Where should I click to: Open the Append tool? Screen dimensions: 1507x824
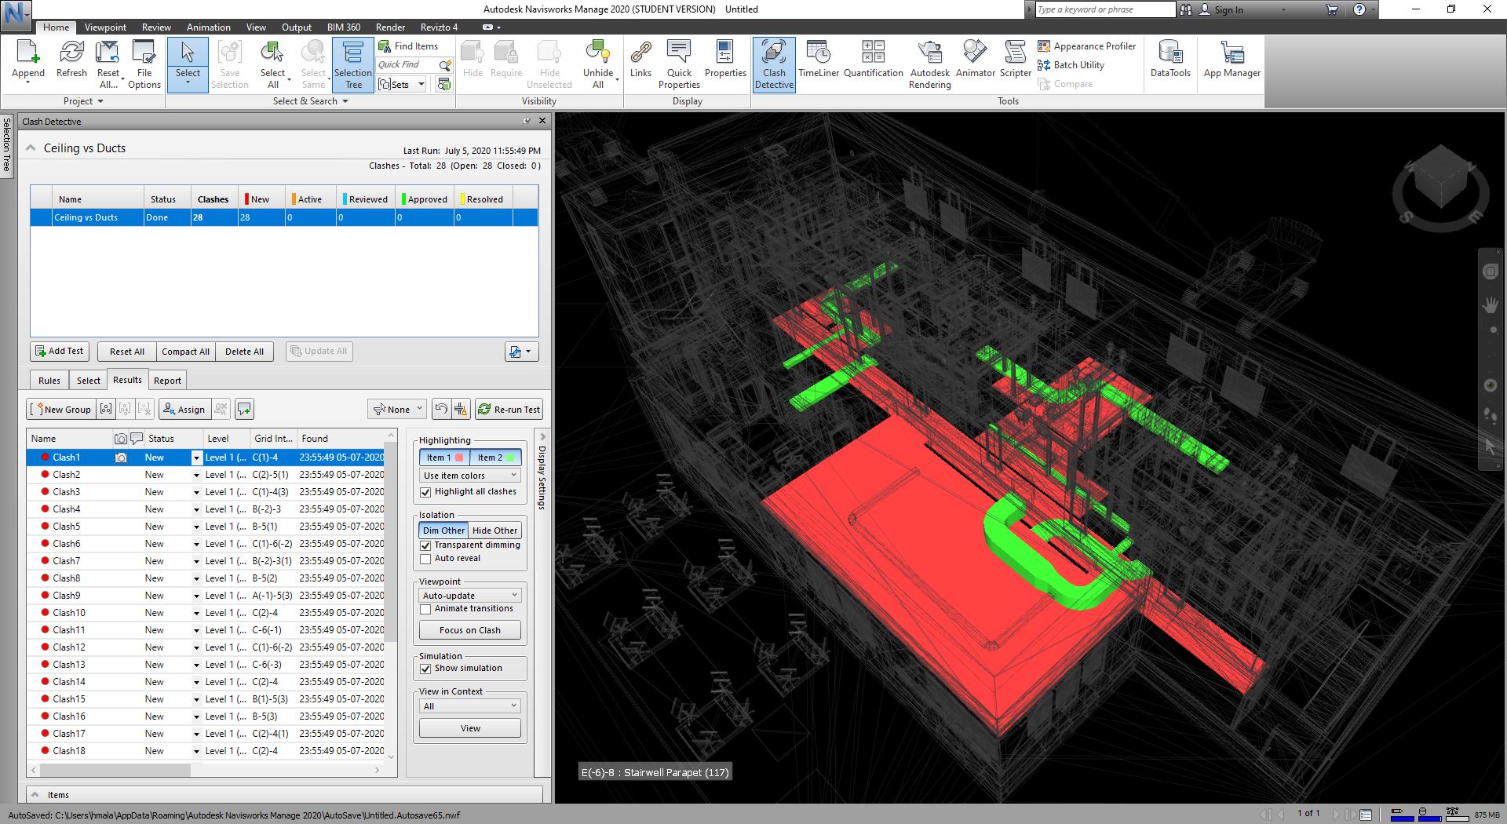(x=28, y=61)
